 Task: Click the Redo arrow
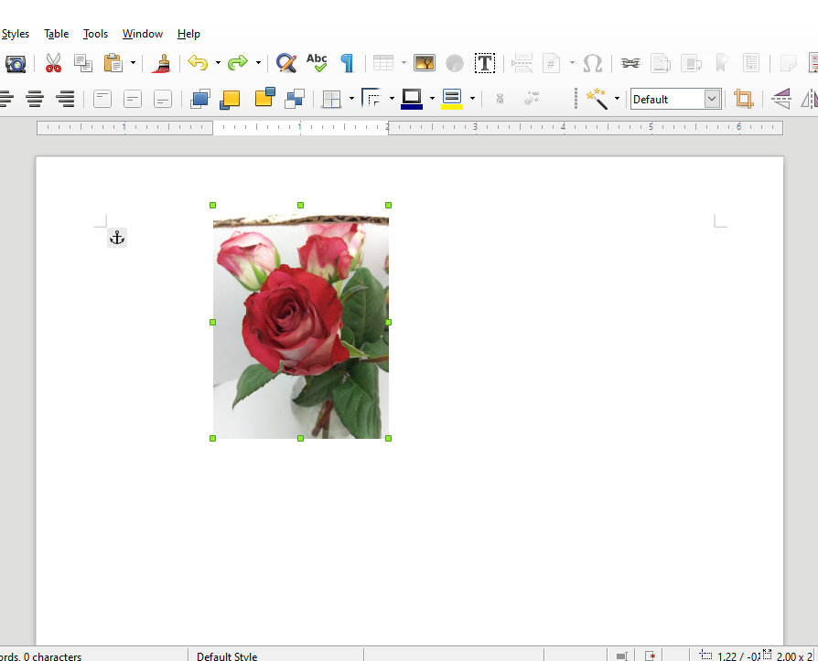click(236, 63)
